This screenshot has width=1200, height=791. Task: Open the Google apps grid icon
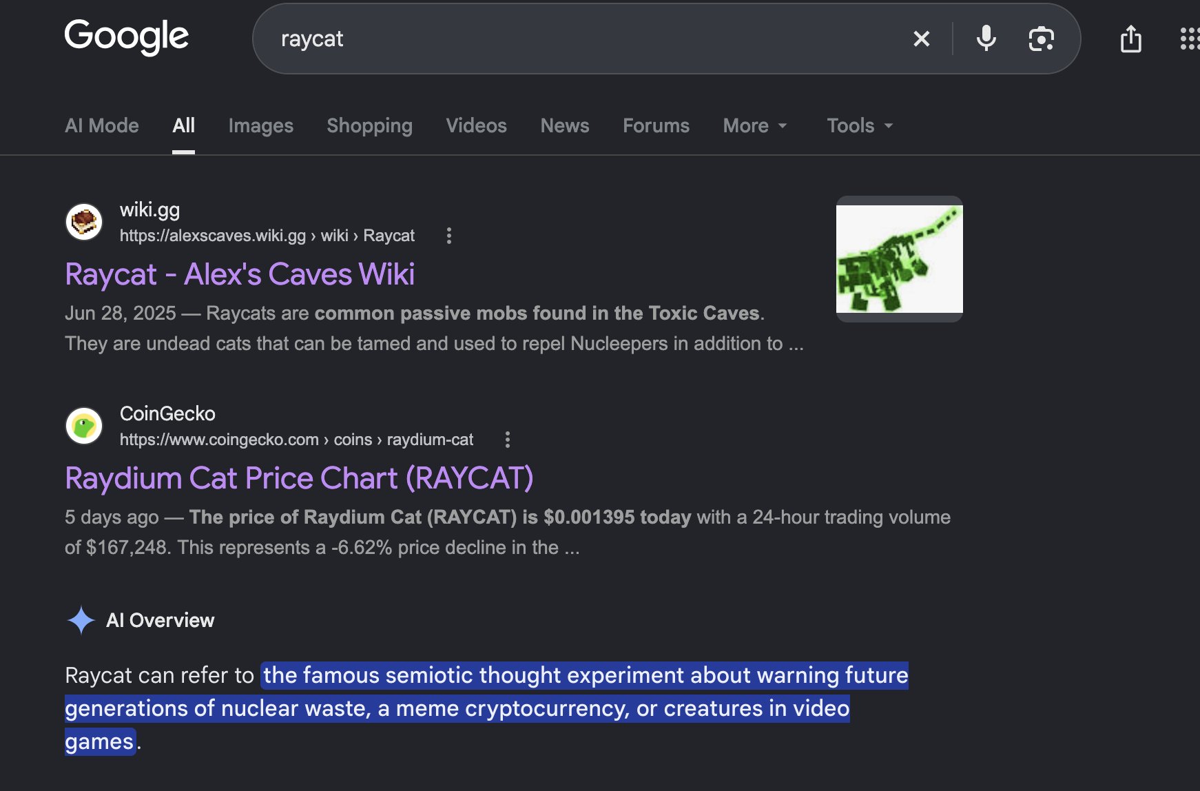(1190, 39)
